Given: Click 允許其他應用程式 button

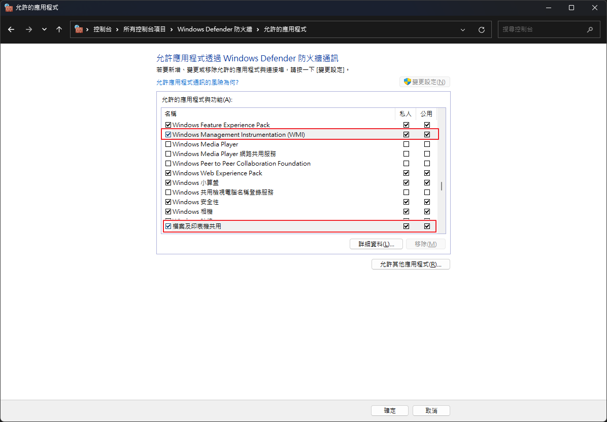Looking at the screenshot, I should (411, 264).
